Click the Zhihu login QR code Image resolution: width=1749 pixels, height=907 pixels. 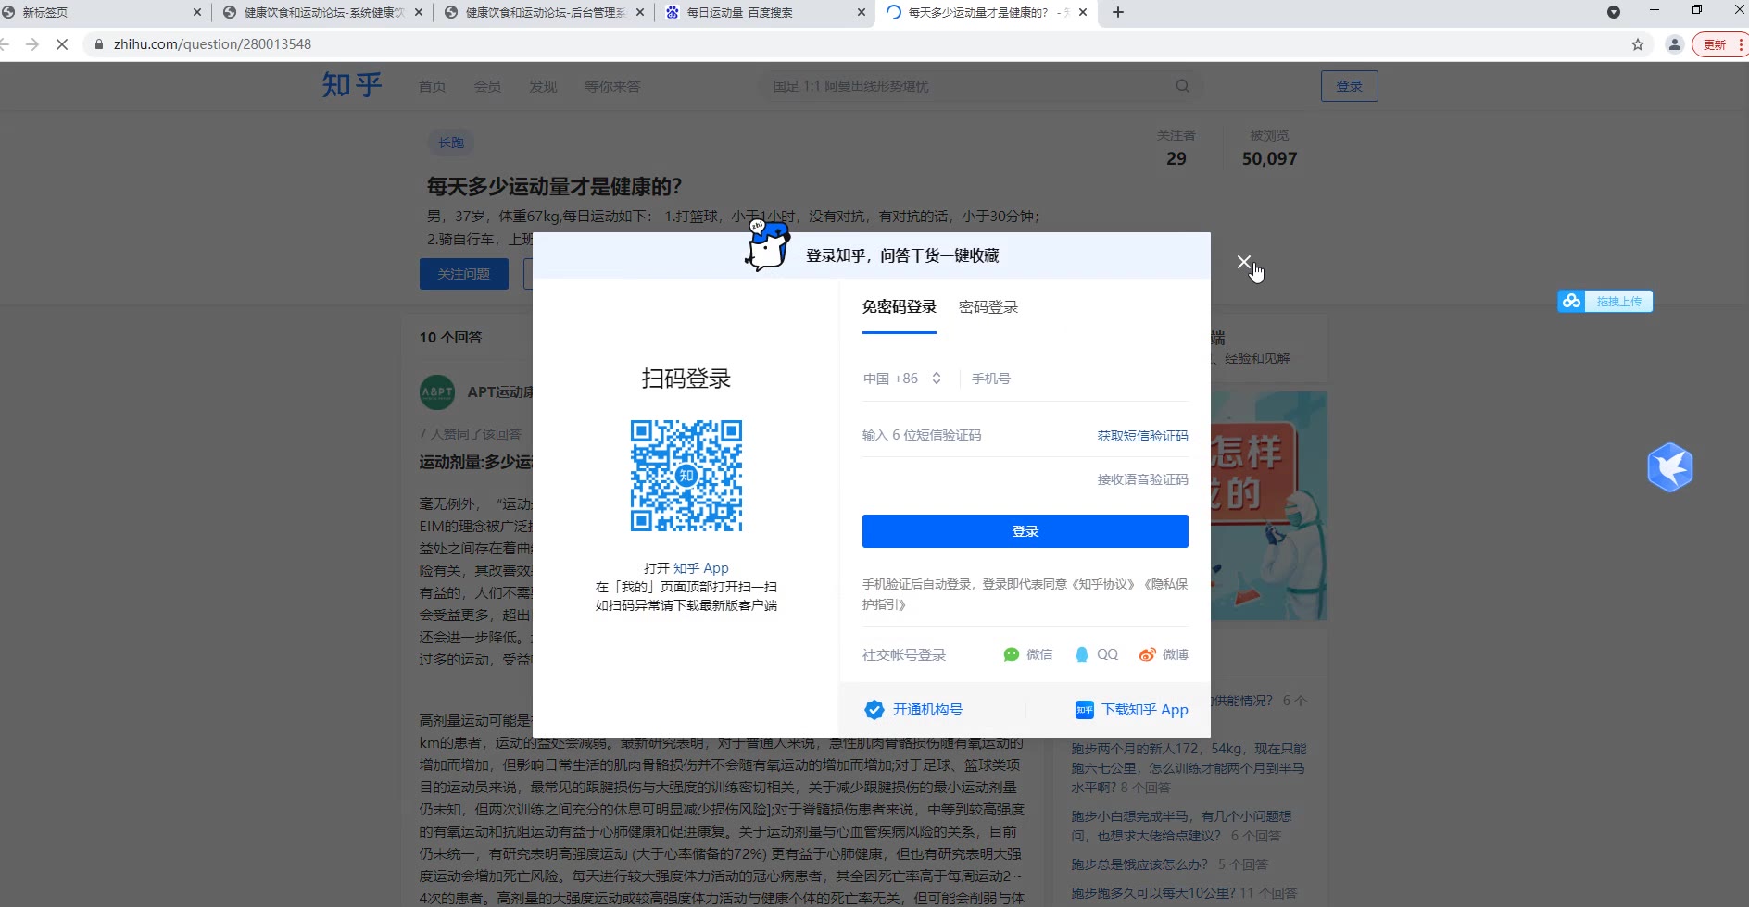(x=686, y=476)
